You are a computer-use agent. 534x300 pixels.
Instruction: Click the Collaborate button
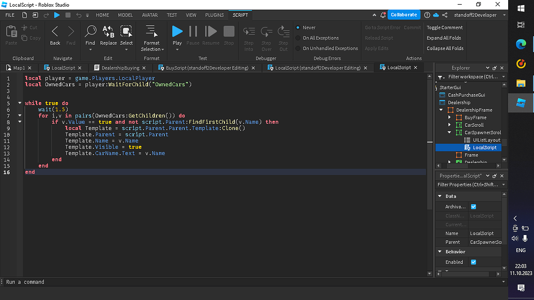point(404,14)
